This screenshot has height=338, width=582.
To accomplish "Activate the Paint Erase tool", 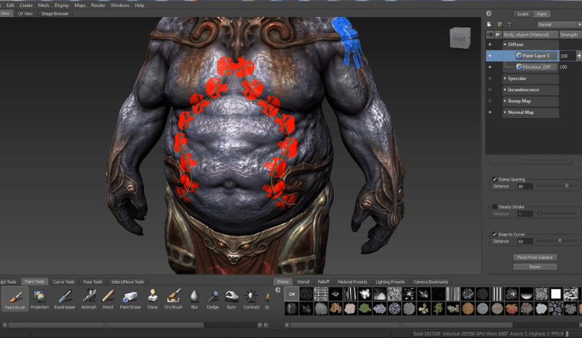I will point(130,299).
